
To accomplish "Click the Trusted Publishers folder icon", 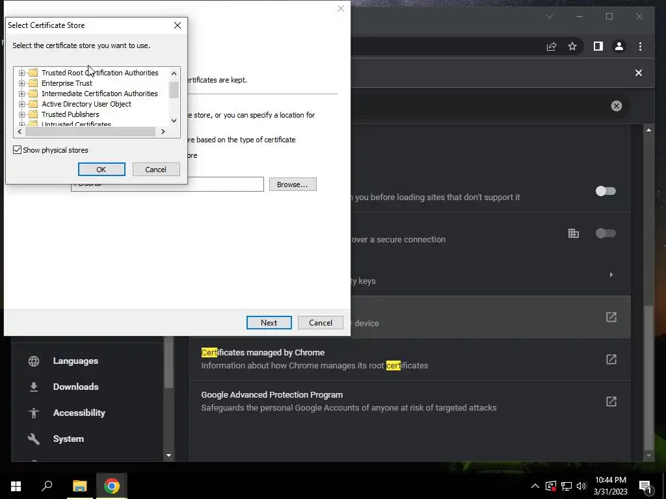I will tap(33, 114).
